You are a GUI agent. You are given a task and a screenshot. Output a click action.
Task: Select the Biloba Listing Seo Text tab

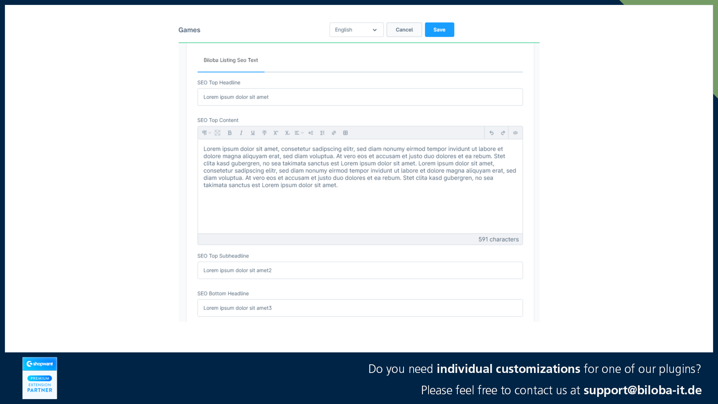[x=231, y=60]
